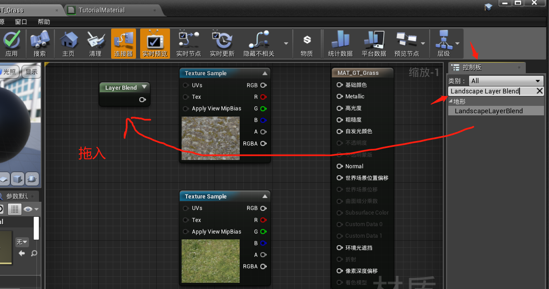Click the red R output pin

tap(262, 97)
